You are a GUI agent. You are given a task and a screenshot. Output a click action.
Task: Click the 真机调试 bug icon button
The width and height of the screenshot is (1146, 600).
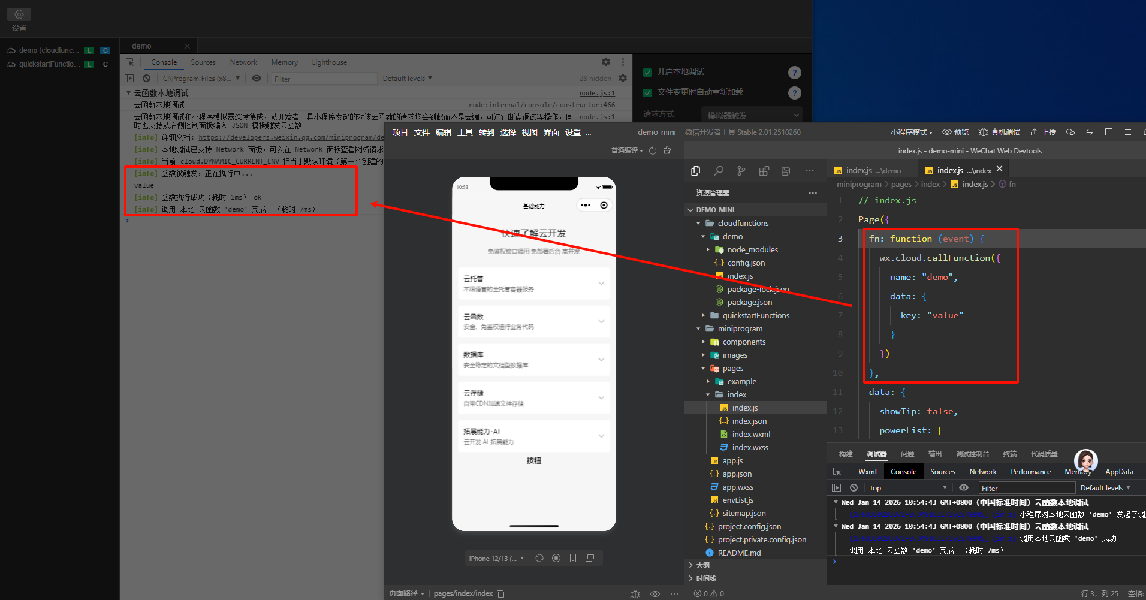pyautogui.click(x=999, y=132)
